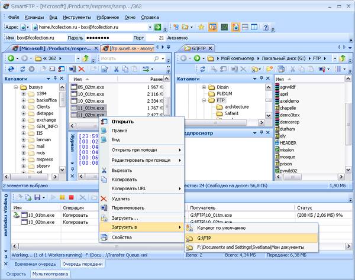Expand the backoffice folder tree node
The image size is (355, 280).
coord(24,100)
